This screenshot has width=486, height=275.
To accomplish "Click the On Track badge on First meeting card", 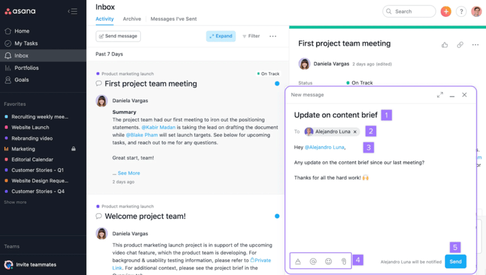I will (x=268, y=74).
